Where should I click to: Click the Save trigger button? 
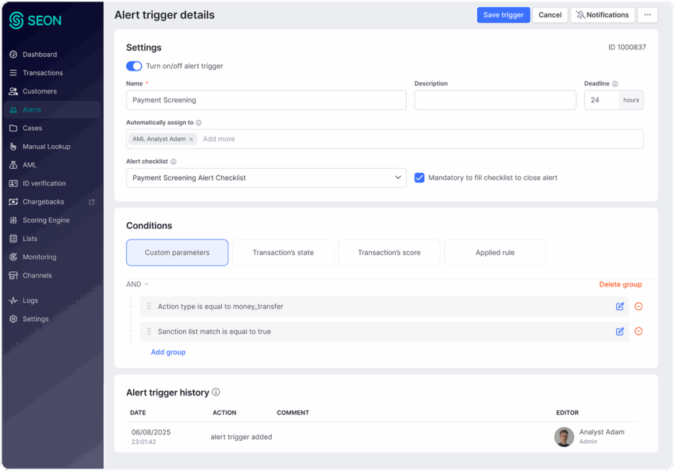pos(504,15)
